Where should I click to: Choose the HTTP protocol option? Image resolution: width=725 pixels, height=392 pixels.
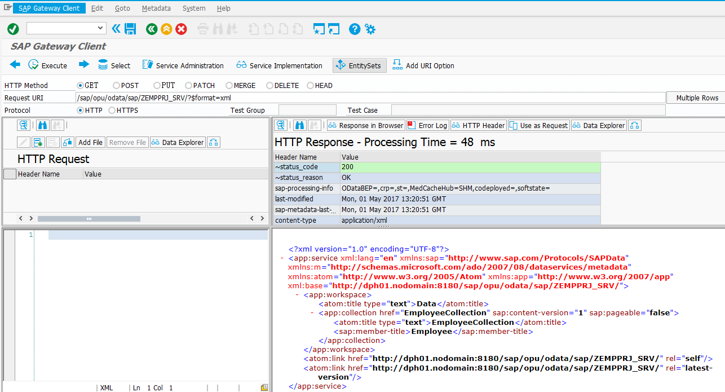[x=80, y=111]
